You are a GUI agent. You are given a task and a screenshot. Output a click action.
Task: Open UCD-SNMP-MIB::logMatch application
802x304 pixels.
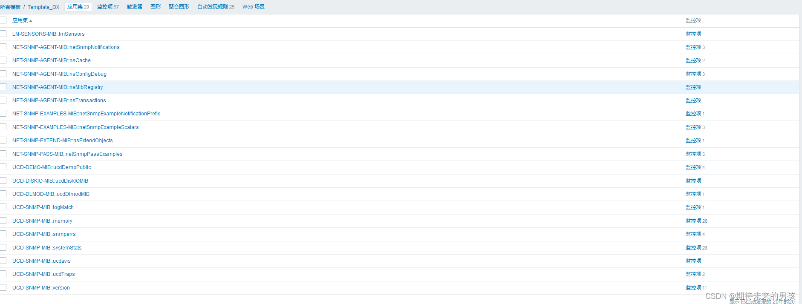tap(43, 207)
